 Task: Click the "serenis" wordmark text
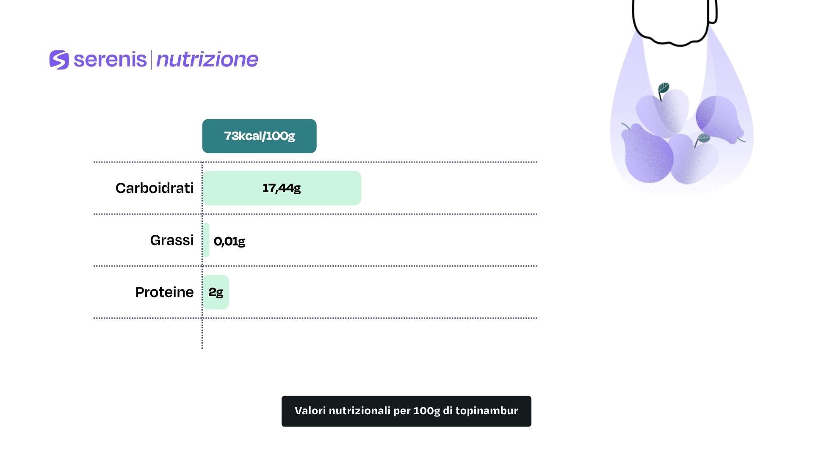point(110,60)
